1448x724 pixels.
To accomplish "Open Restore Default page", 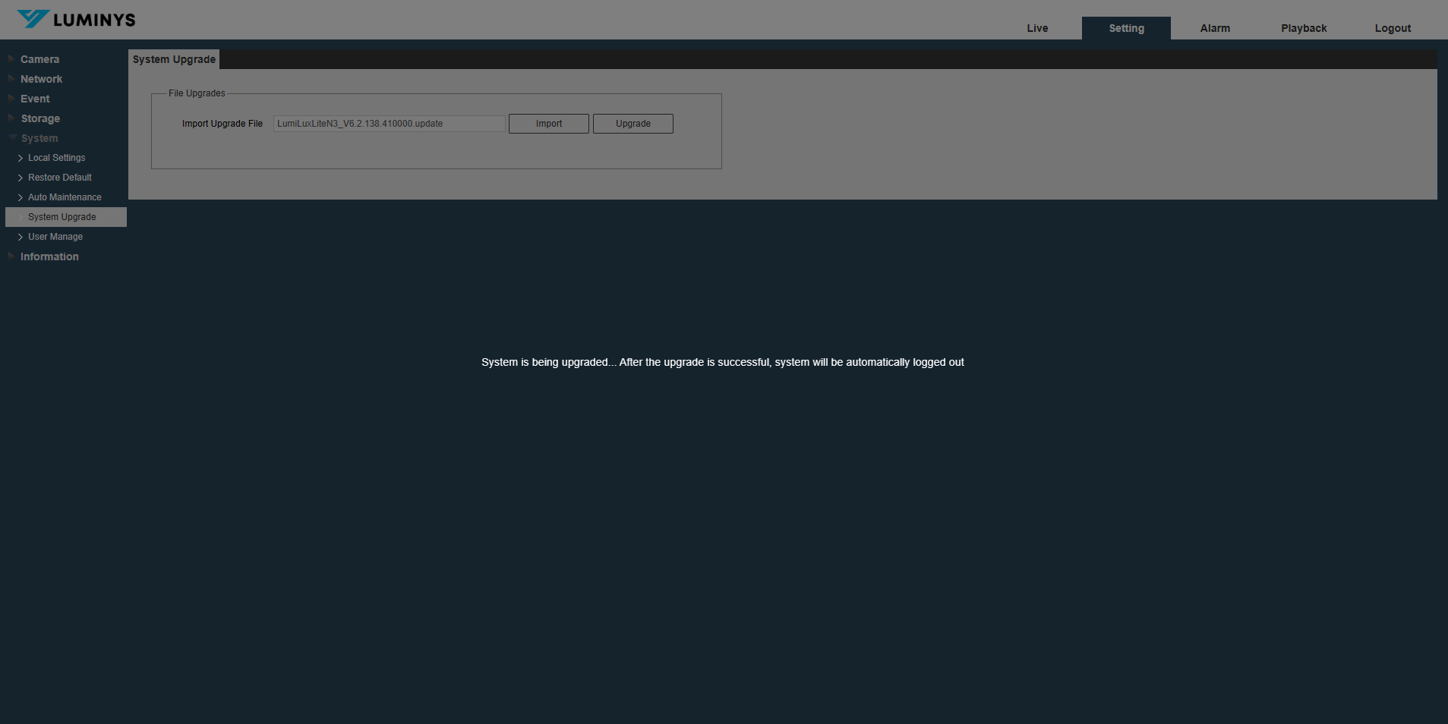I will [x=59, y=178].
